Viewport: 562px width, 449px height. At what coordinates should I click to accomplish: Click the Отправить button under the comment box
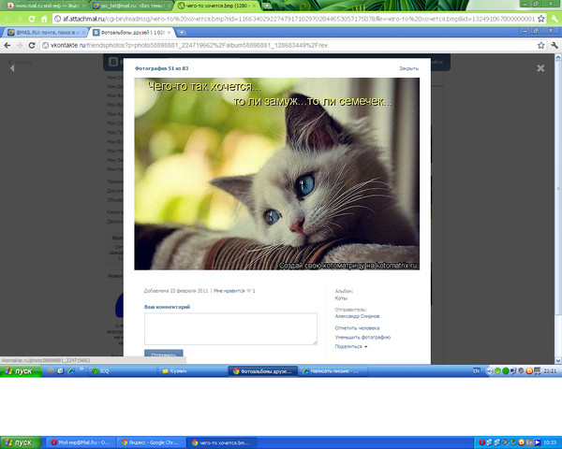tap(163, 354)
